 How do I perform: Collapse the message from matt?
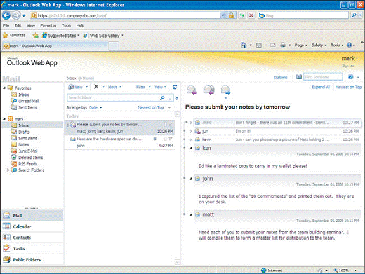[190, 214]
